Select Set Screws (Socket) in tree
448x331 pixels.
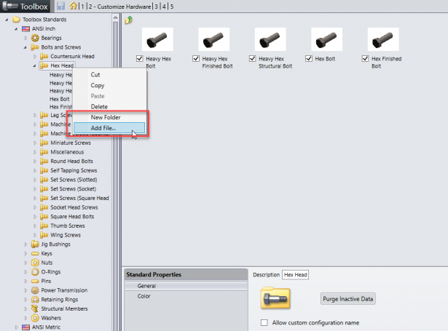(73, 189)
